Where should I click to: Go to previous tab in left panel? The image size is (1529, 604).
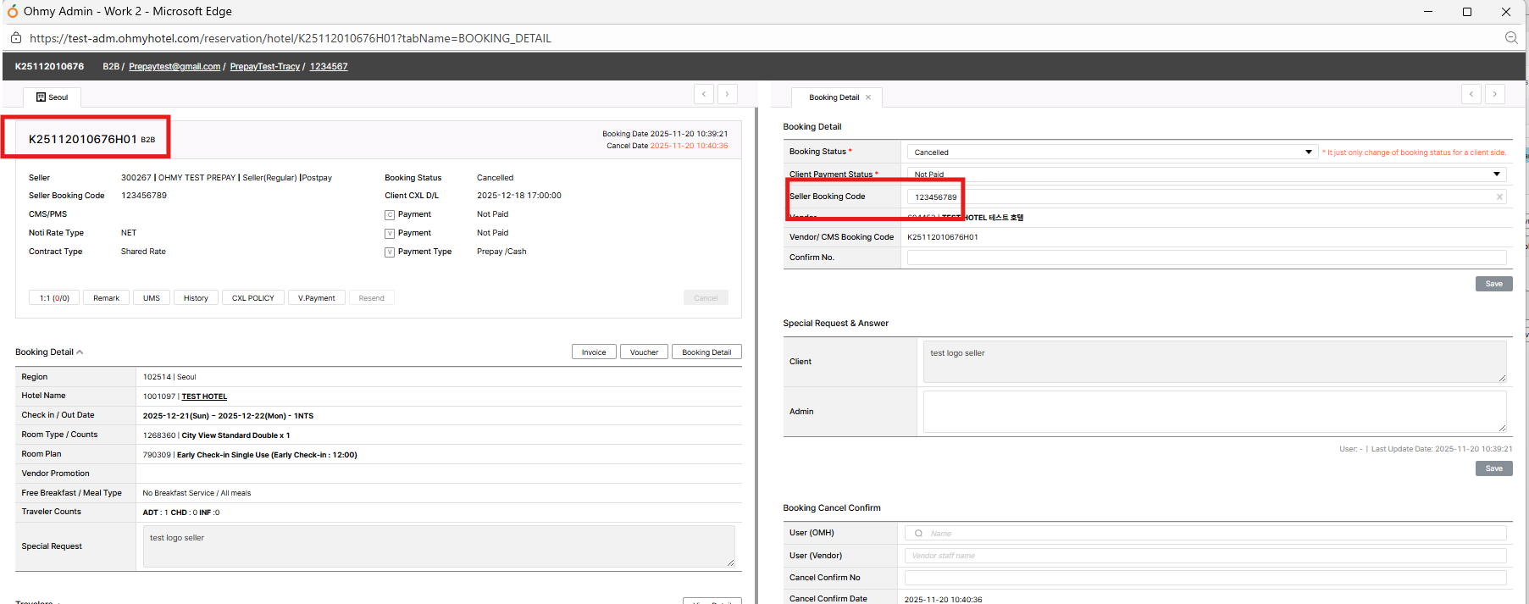(704, 94)
